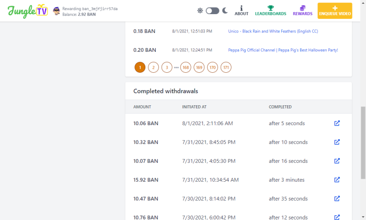Click the 'after 16 seconds' cell
This screenshot has width=366, height=220.
[288, 161]
